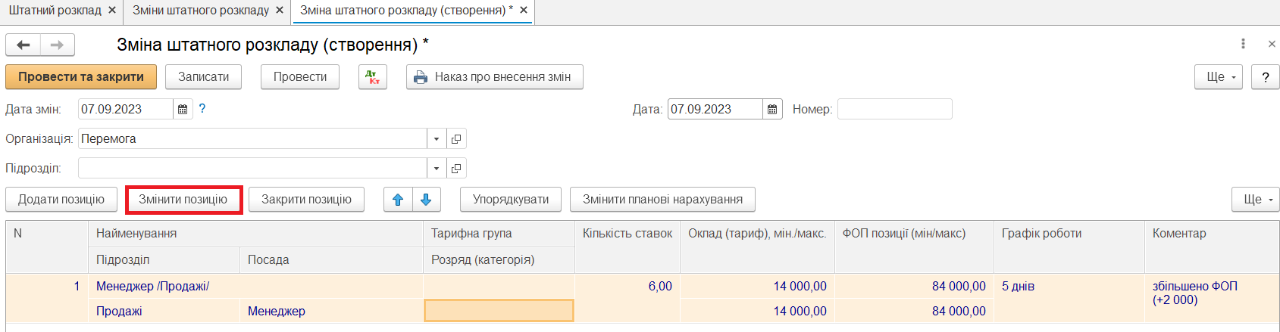The image size is (1280, 332).
Task: Click Змінити планові нарахування
Action: (x=662, y=200)
